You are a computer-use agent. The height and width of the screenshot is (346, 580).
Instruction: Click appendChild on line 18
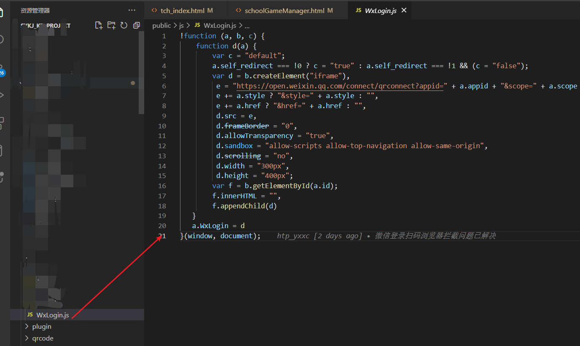(x=243, y=206)
